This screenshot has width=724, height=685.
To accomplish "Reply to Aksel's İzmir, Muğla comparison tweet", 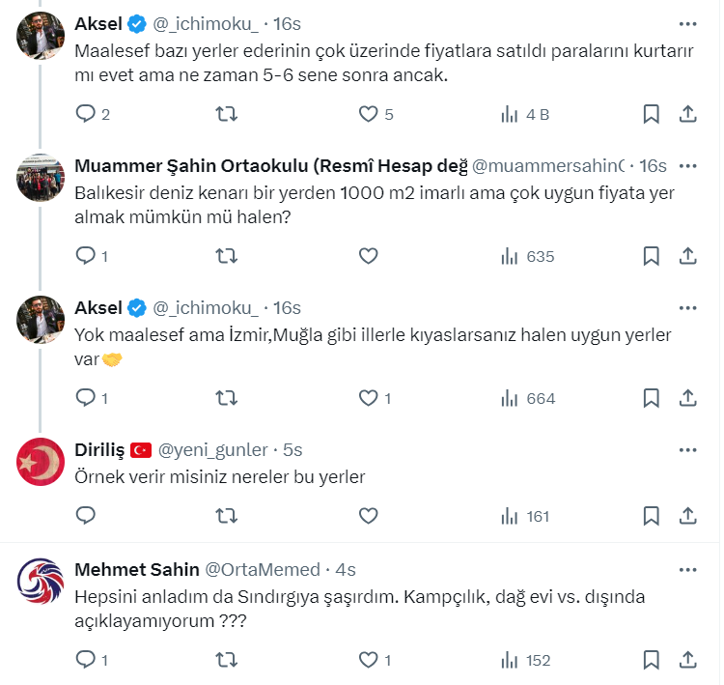I will pyautogui.click(x=86, y=398).
